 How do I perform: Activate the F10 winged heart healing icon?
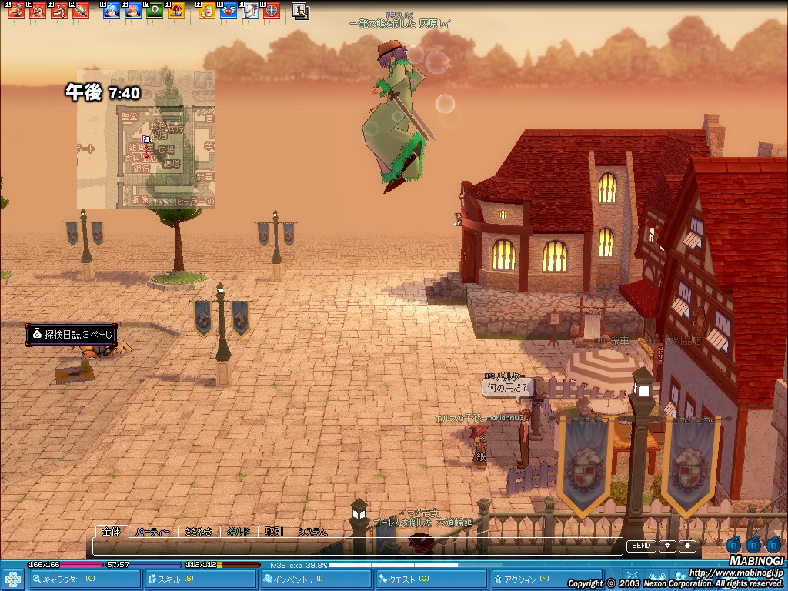coord(228,11)
